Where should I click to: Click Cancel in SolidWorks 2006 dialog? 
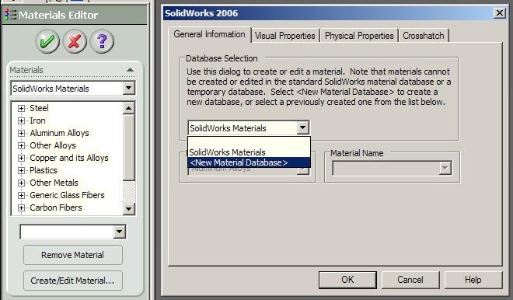pyautogui.click(x=410, y=280)
